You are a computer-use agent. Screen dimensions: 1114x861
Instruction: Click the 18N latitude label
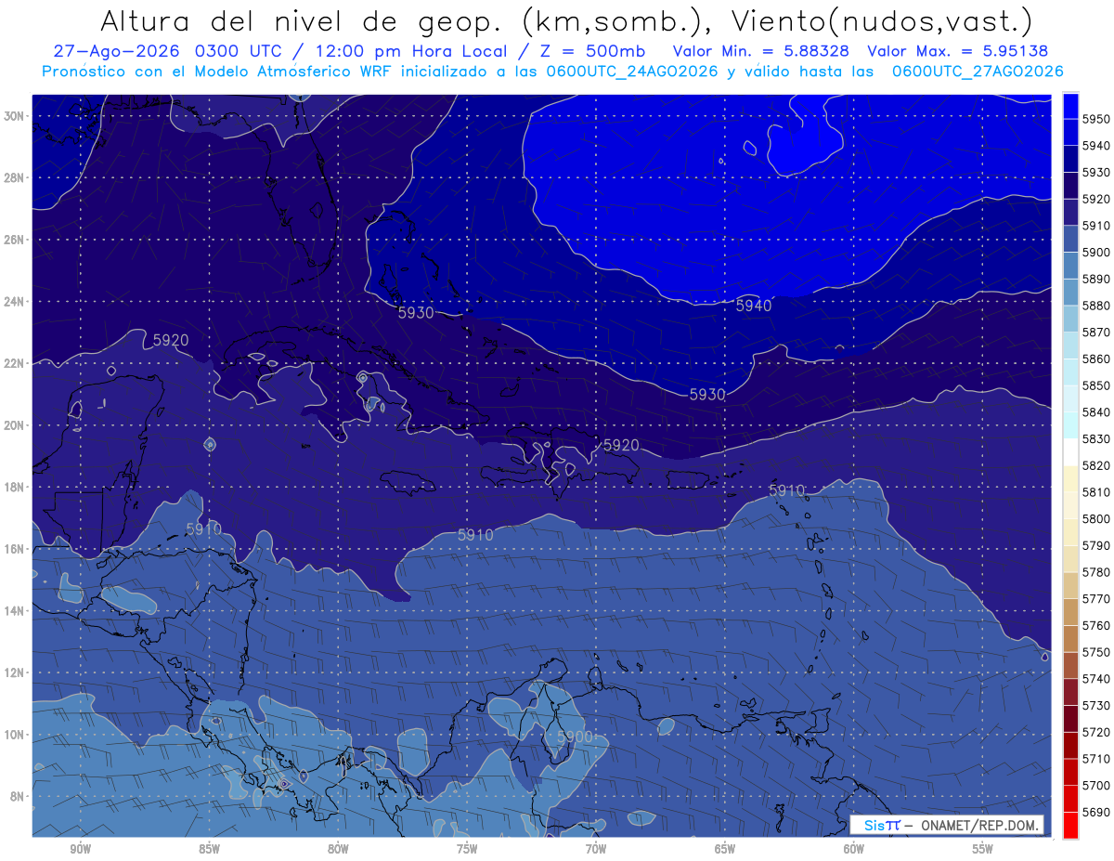click(x=14, y=487)
